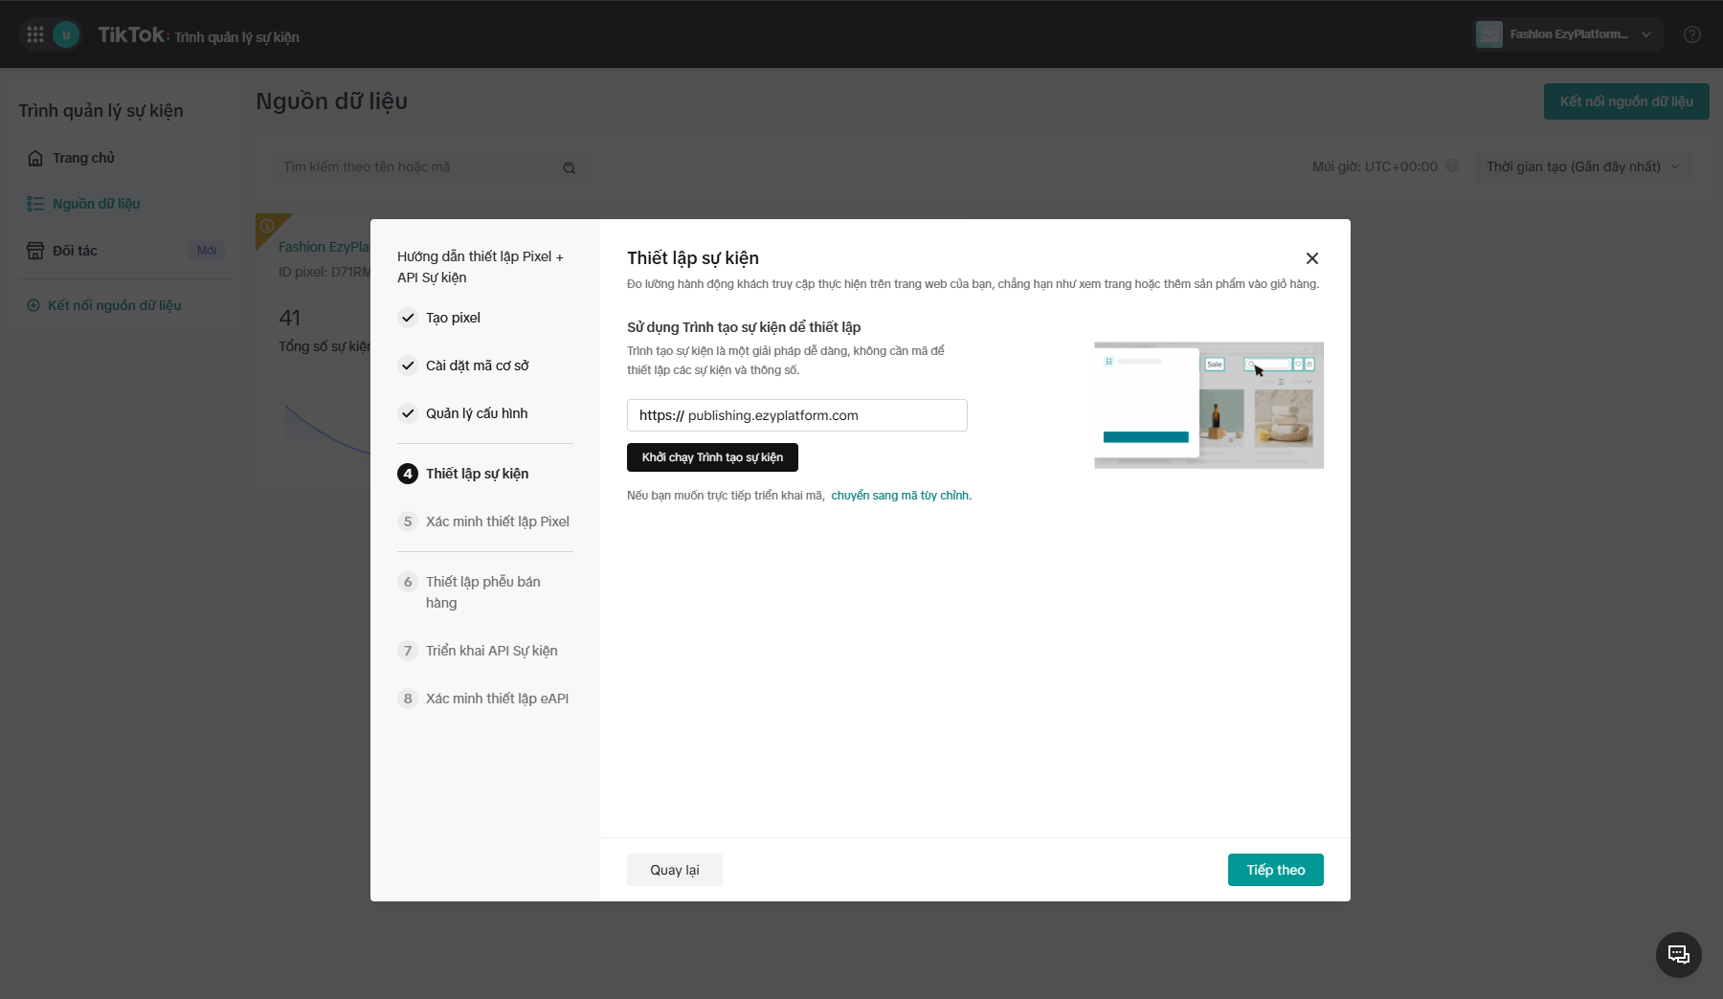Click the green Kết nối nguồn dữ liệu button
This screenshot has width=1723, height=999.
tap(1626, 101)
